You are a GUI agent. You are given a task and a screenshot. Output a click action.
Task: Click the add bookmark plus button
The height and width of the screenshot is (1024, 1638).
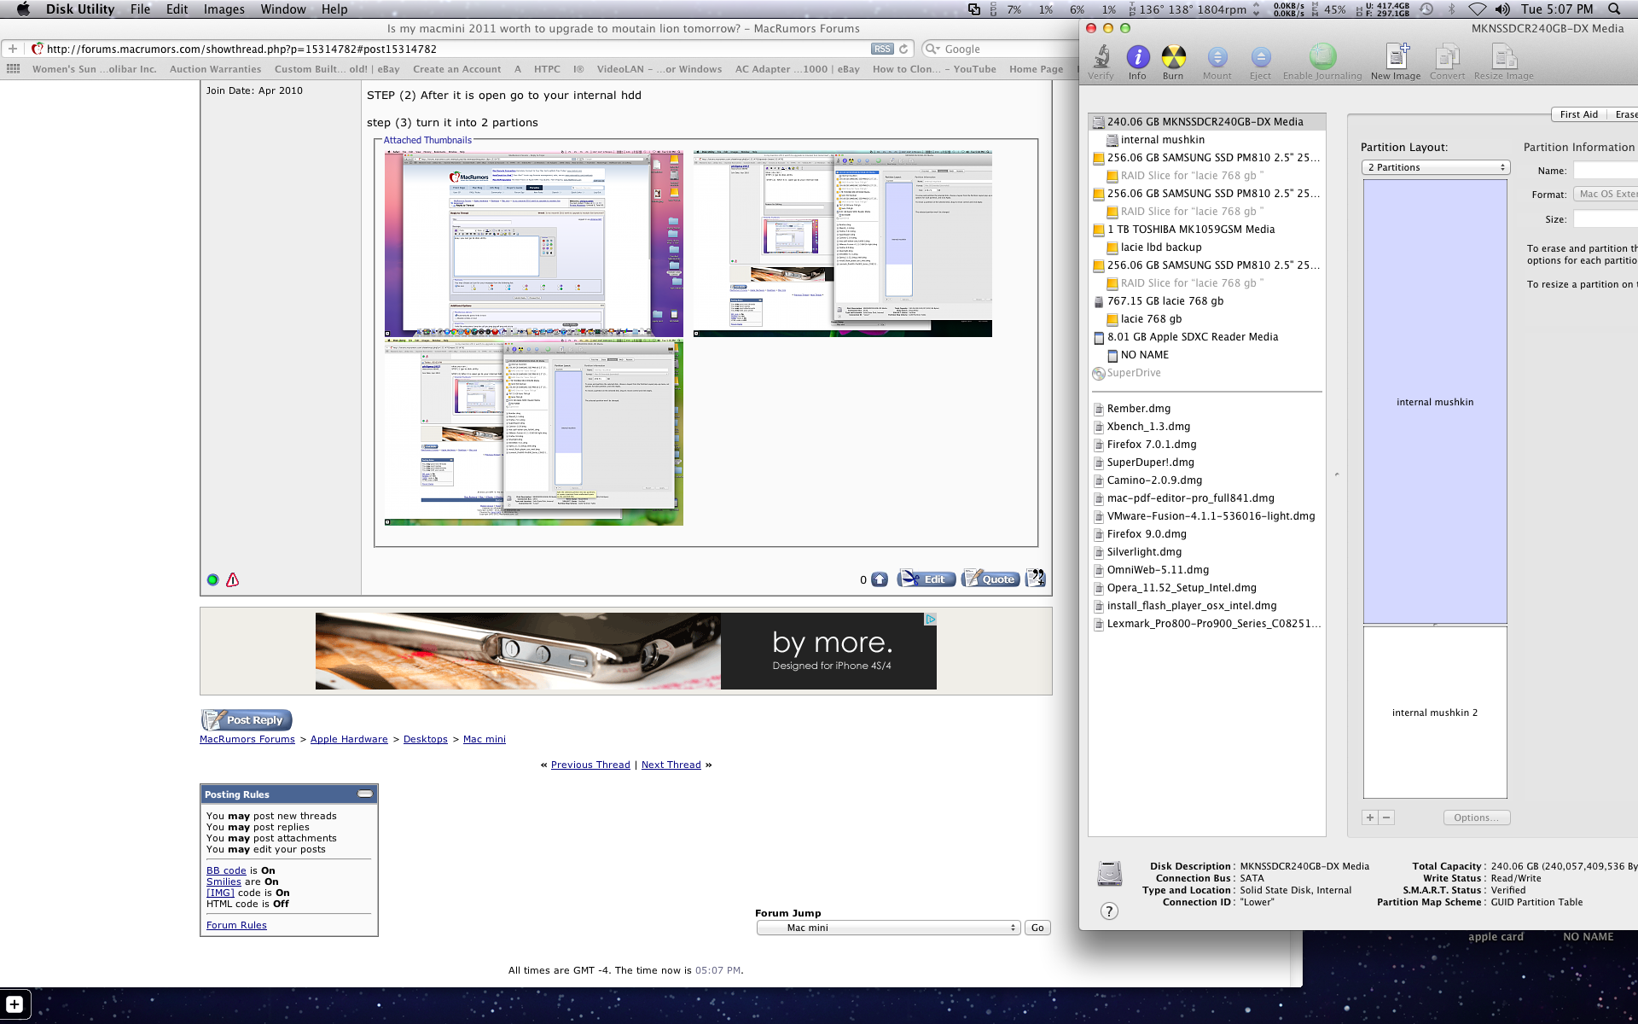pos(13,49)
